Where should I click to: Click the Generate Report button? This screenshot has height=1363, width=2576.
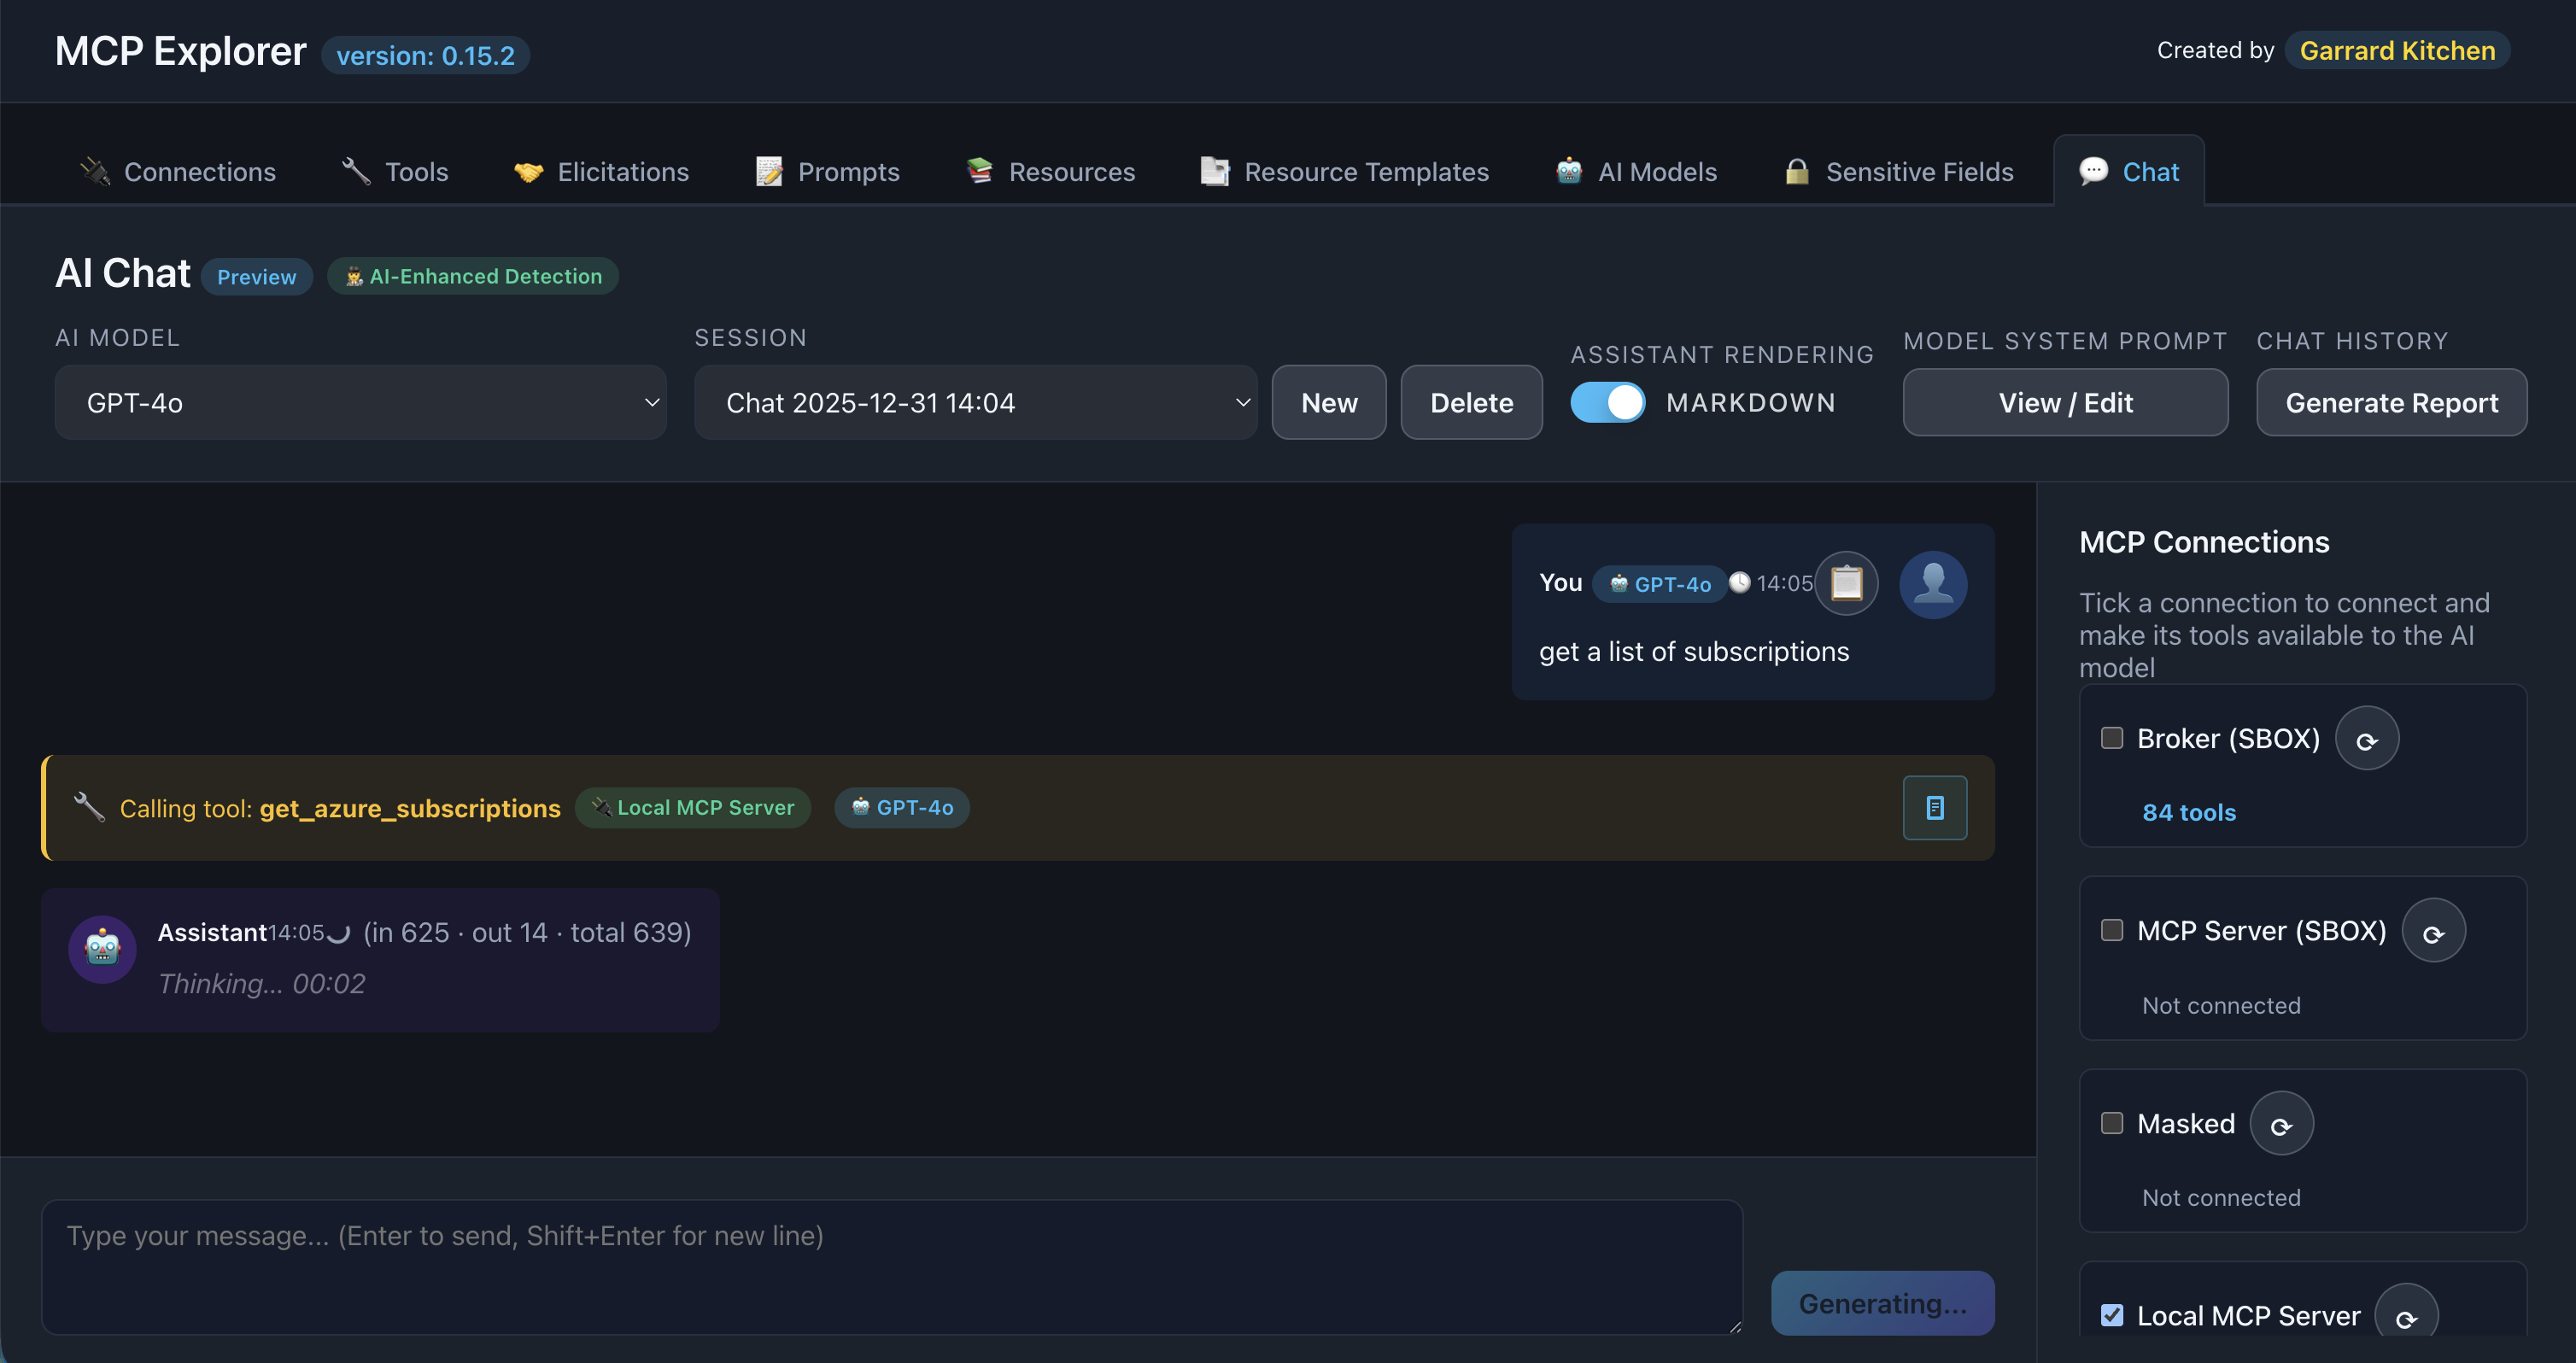(x=2390, y=403)
